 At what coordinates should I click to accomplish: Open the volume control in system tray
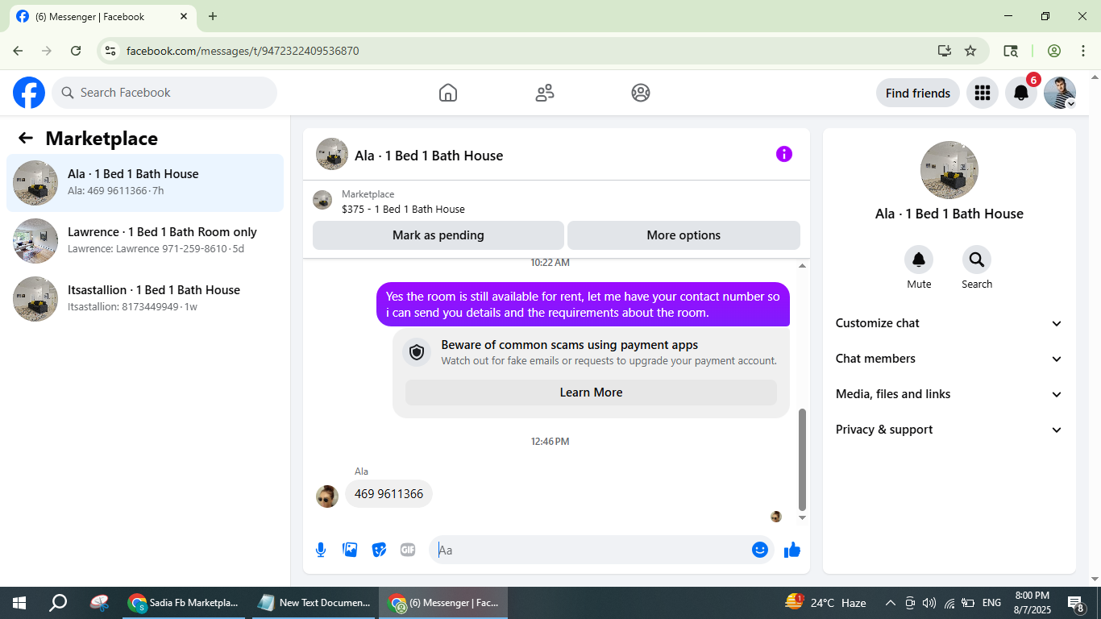929,603
